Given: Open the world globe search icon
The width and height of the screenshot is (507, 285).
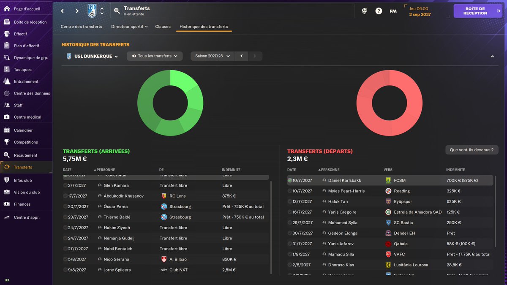Looking at the screenshot, I should (364, 11).
